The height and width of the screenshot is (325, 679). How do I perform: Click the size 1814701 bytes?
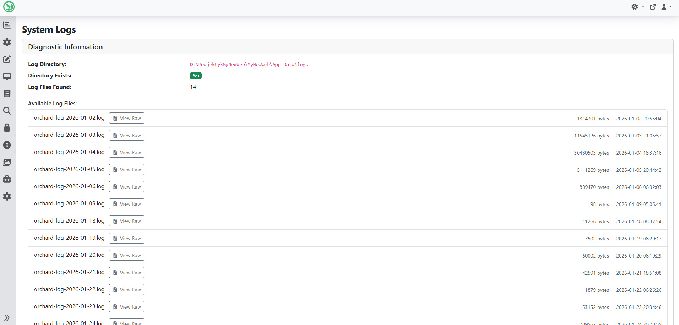pyautogui.click(x=593, y=119)
